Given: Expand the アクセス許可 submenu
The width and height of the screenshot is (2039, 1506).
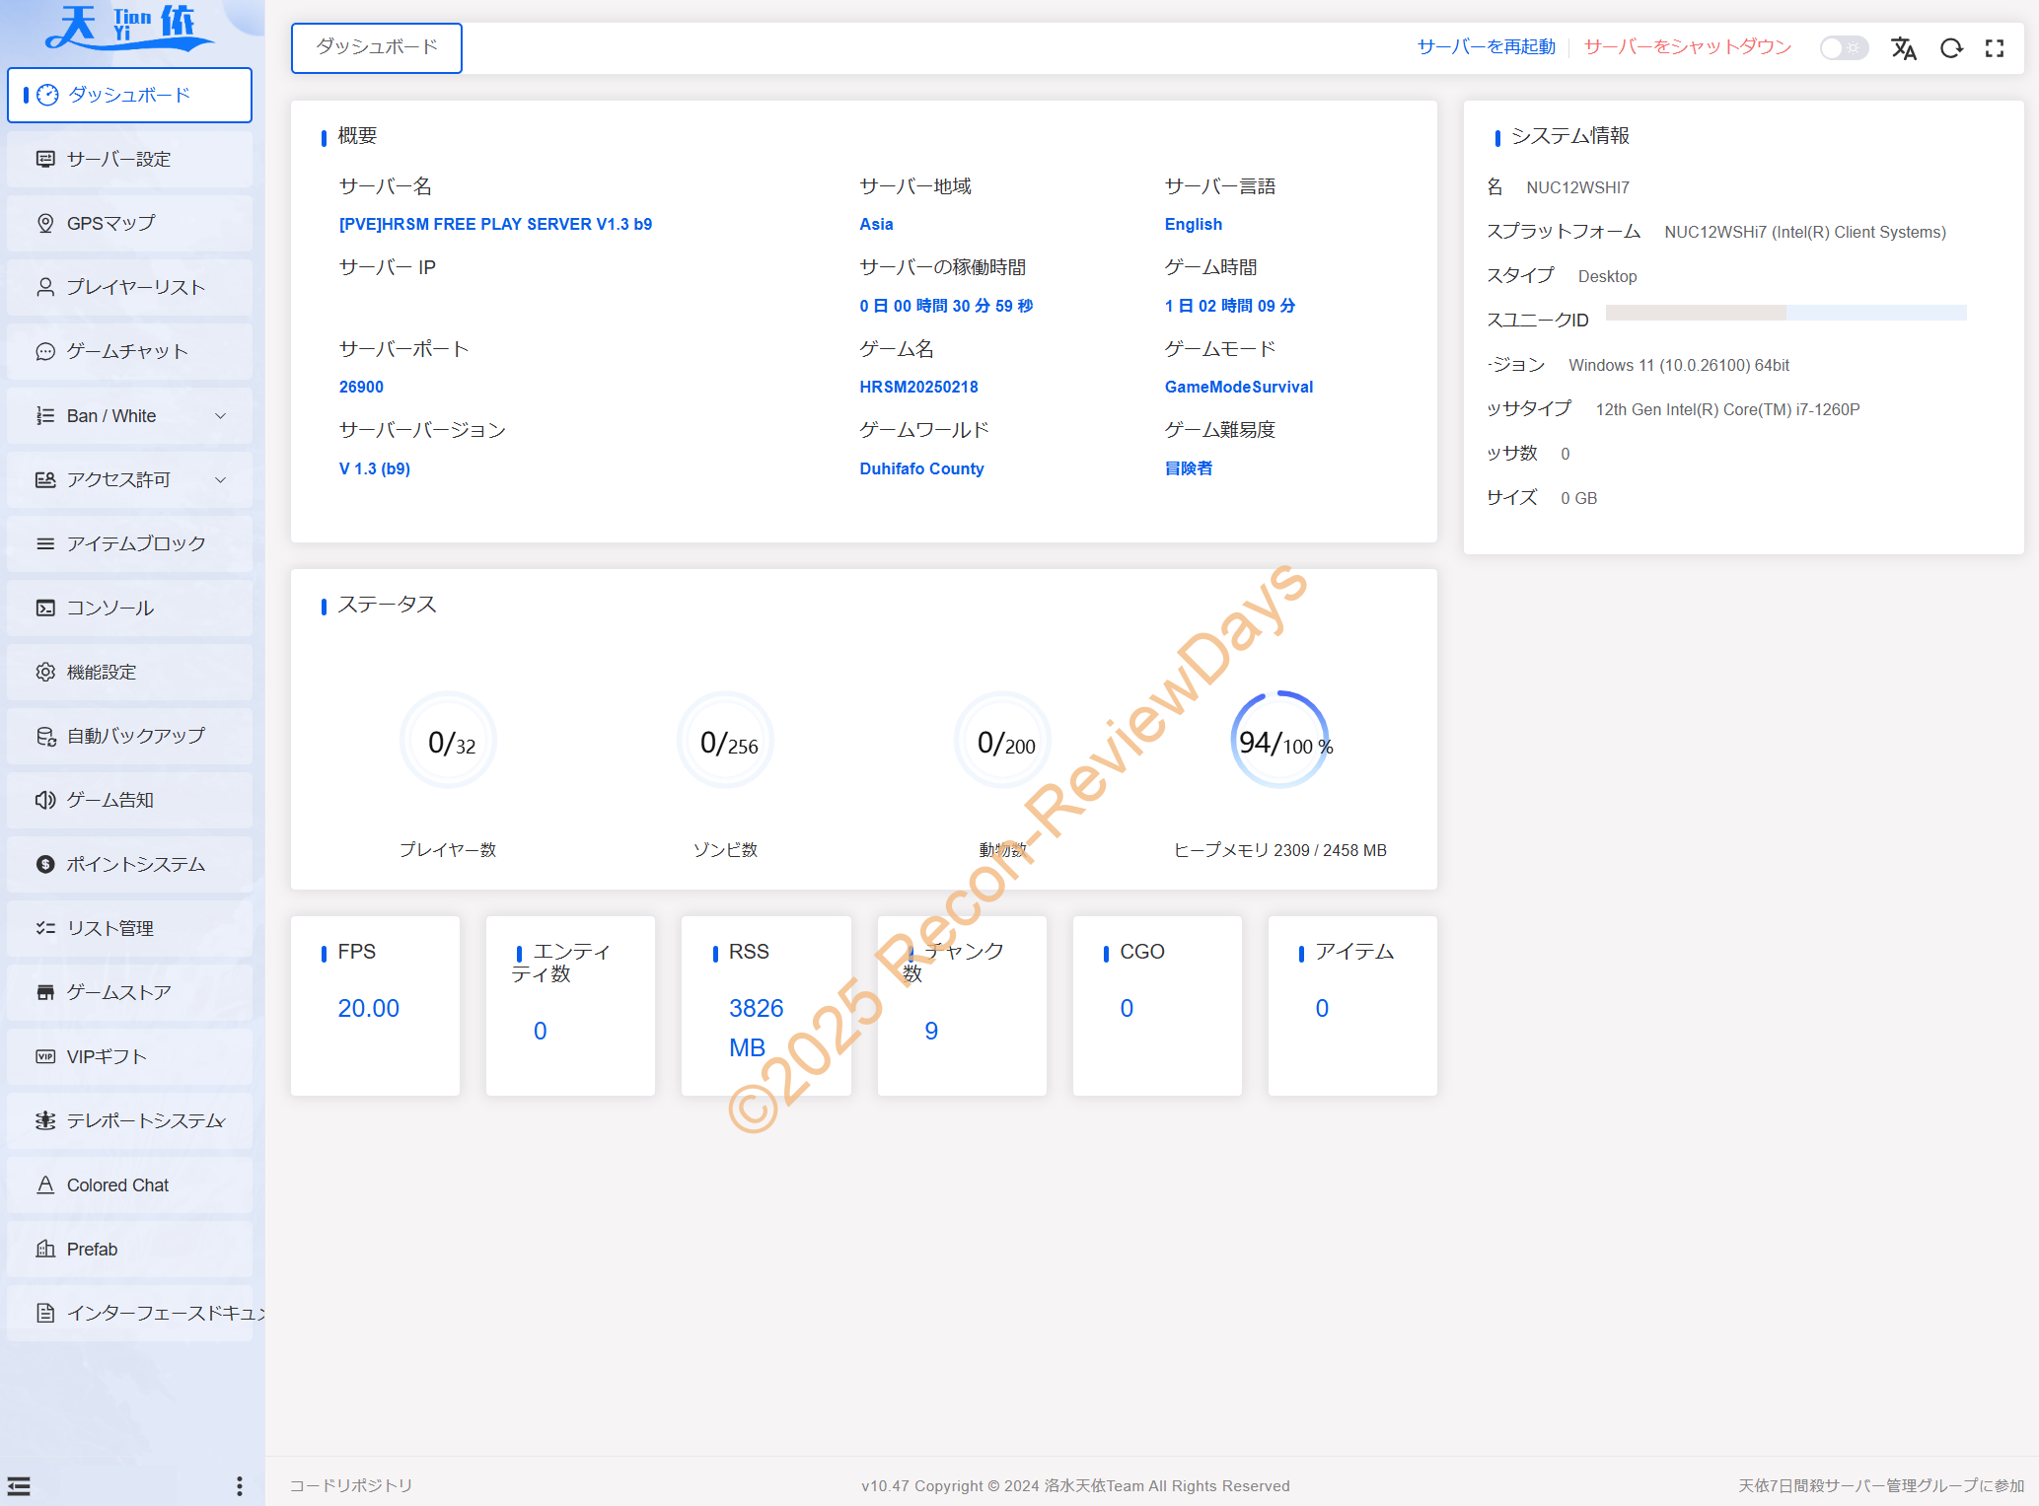Looking at the screenshot, I should click(129, 479).
